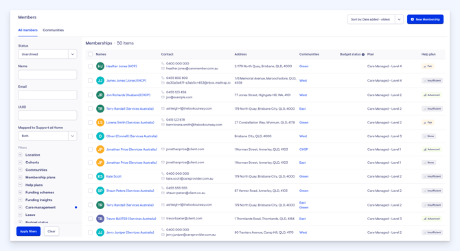Expand the Leave filter
Image resolution: width=460 pixels, height=251 pixels.
tap(20, 215)
